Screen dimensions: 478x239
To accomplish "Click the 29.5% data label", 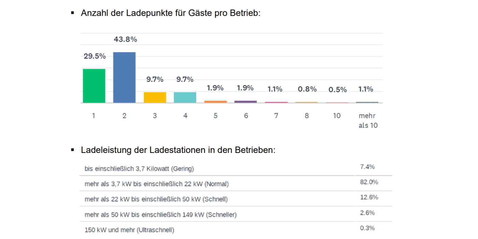I will click(95, 56).
